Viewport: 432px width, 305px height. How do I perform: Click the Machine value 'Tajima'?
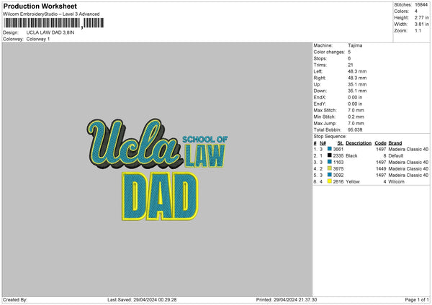pyautogui.click(x=355, y=45)
